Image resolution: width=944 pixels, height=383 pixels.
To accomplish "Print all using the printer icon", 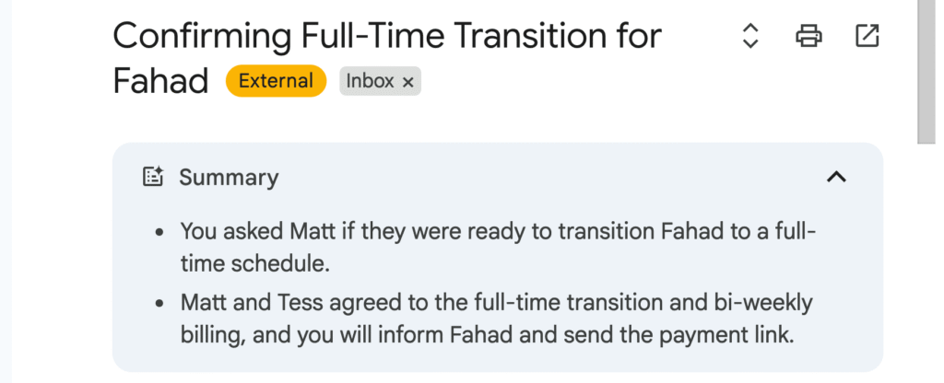I will click(808, 36).
